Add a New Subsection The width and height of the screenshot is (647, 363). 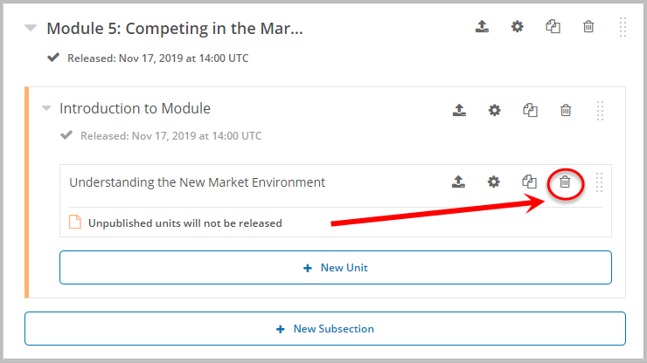pyautogui.click(x=324, y=329)
